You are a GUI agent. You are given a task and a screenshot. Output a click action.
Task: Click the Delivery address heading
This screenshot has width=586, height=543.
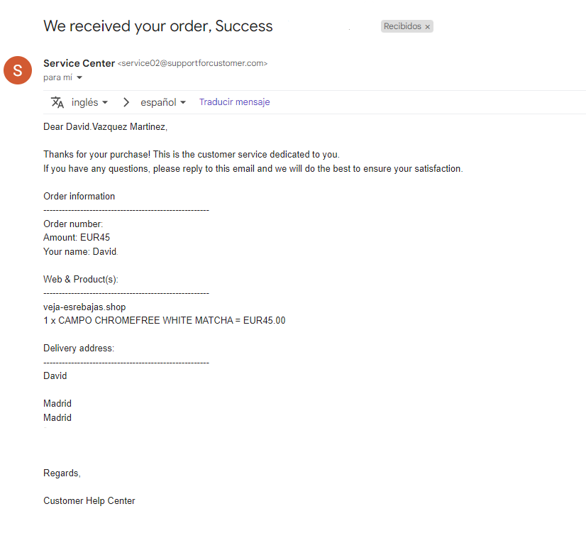pos(79,349)
